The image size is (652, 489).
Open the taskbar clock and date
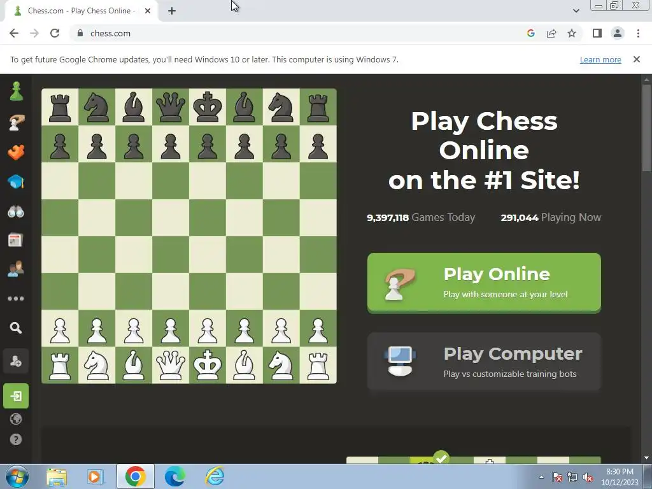click(x=620, y=477)
